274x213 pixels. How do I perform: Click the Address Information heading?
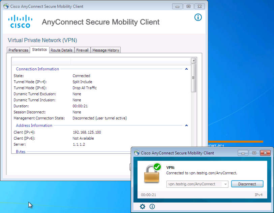point(34,126)
